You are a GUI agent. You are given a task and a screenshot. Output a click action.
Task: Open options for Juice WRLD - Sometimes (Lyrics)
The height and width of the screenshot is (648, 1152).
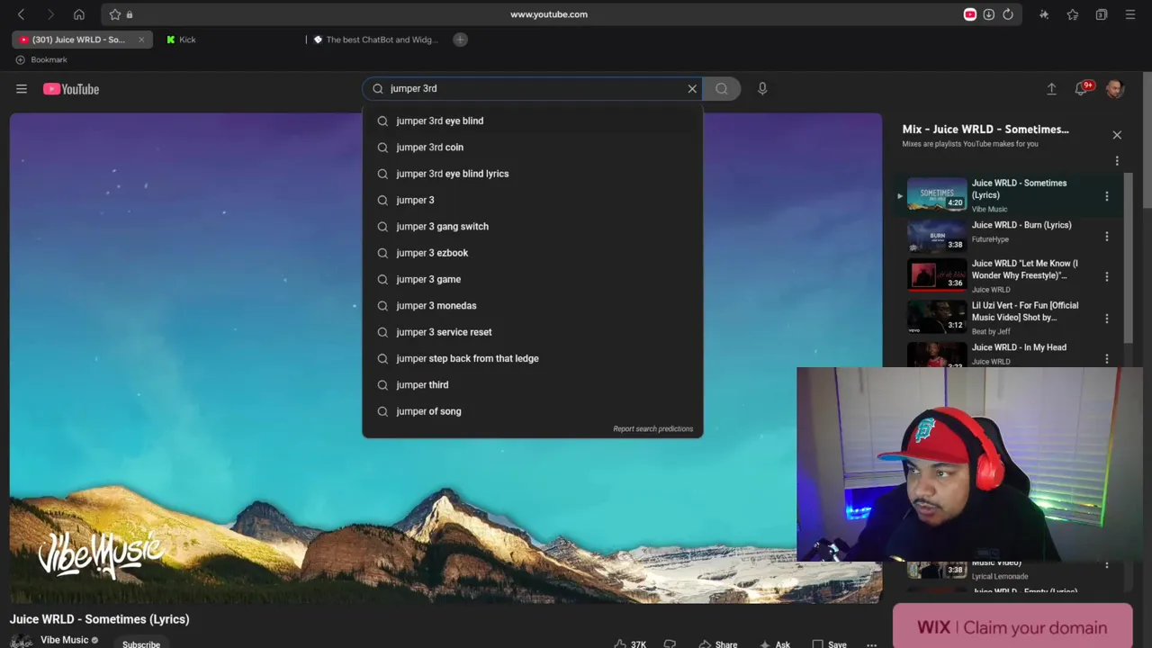1107,195
